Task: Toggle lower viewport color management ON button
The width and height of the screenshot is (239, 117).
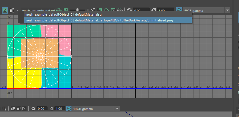Action: point(69,109)
